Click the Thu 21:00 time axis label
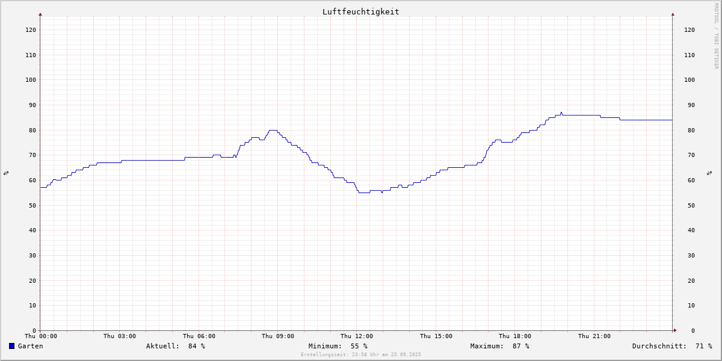 594,336
